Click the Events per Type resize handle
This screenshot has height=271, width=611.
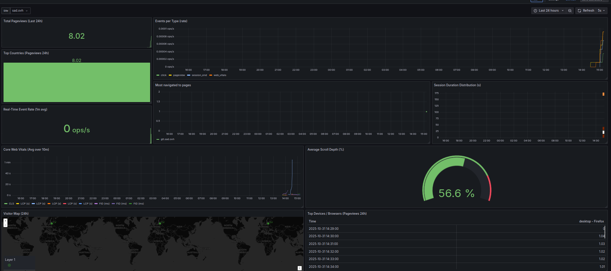pos(606,78)
